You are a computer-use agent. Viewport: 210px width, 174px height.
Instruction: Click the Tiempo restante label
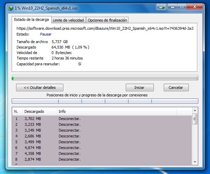click(x=30, y=58)
